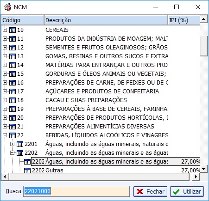Click the table icon beside code 10
Image resolution: width=209 pixels, height=201 pixels.
click(x=13, y=30)
